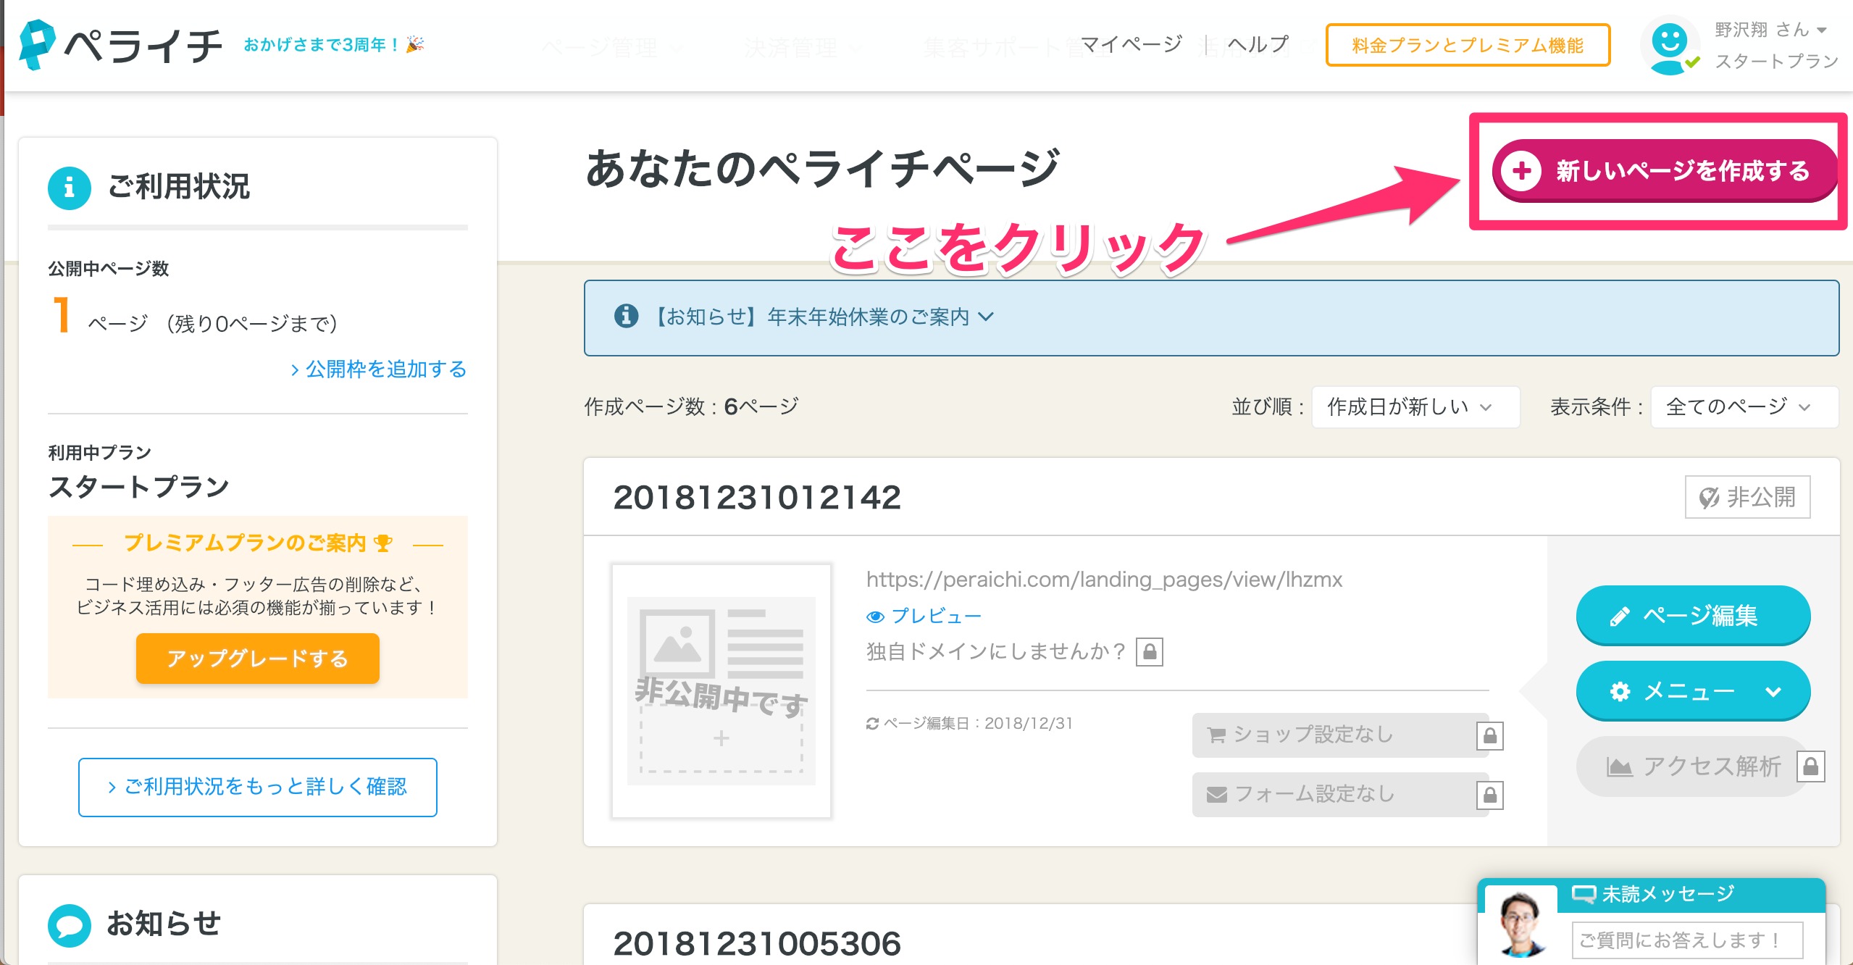Click the 非公開中です page thumbnail
This screenshot has width=1853, height=965.
click(x=721, y=691)
